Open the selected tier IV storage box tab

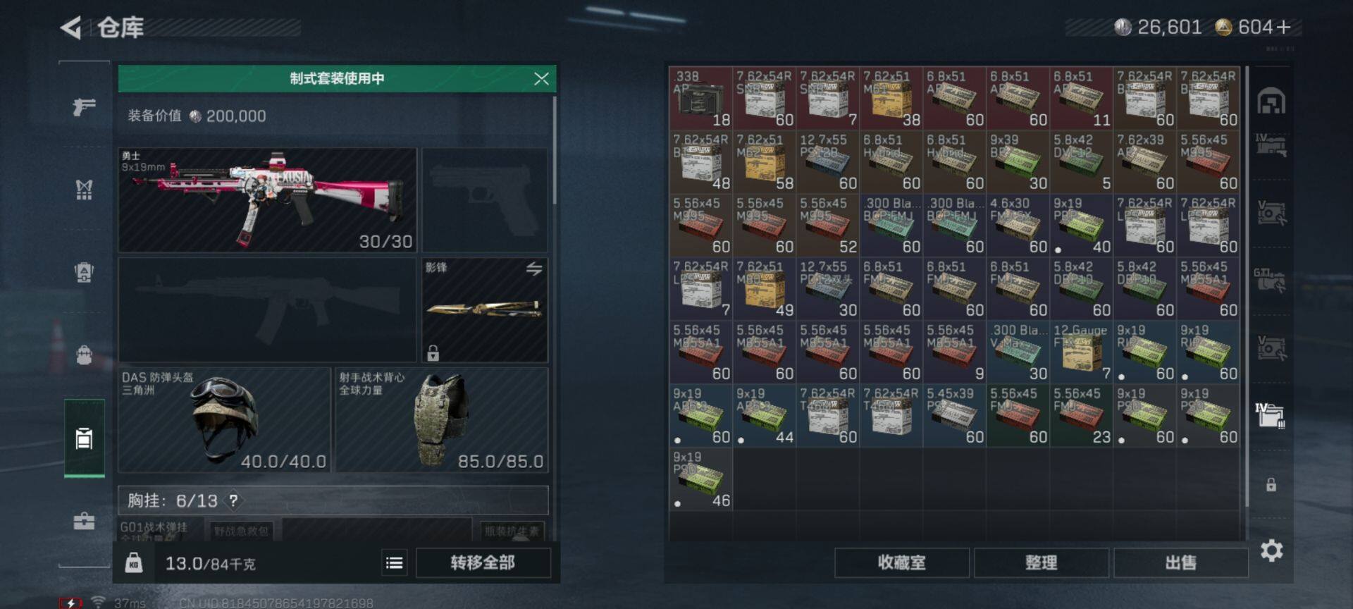(x=1271, y=415)
